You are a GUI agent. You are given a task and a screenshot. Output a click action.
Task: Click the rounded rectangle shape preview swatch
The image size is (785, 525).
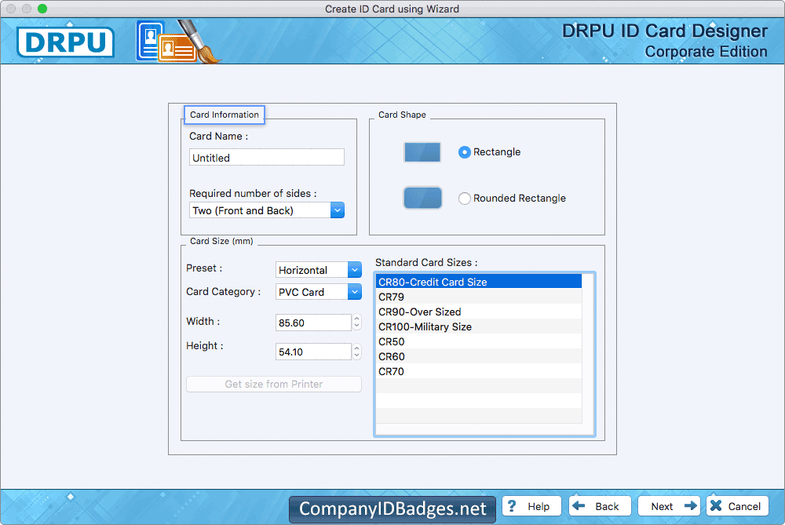coord(422,198)
